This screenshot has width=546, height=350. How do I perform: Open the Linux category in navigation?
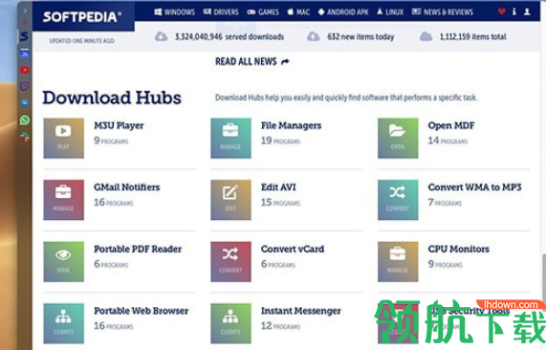coord(390,12)
